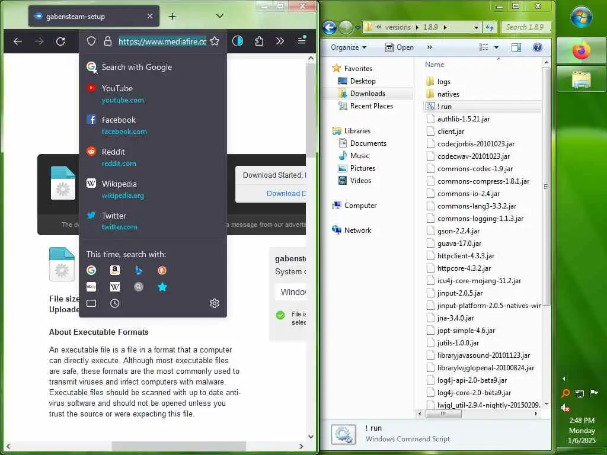Select Wikipedia suggestion in urlbar list
Image resolution: width=607 pixels, height=455 pixels.
click(153, 189)
